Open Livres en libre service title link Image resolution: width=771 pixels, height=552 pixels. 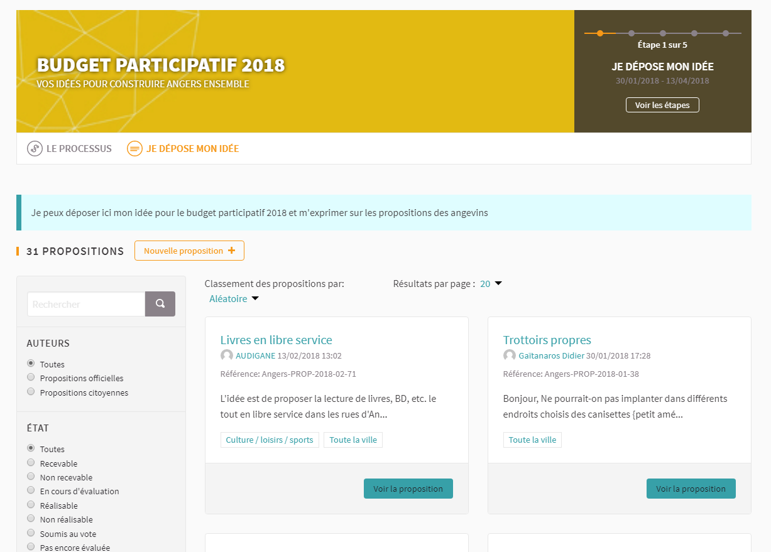point(276,340)
